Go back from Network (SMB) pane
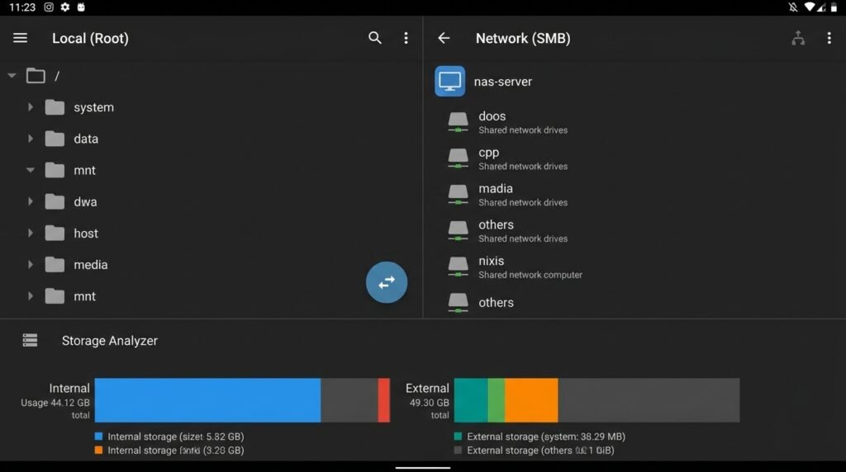 coord(444,38)
